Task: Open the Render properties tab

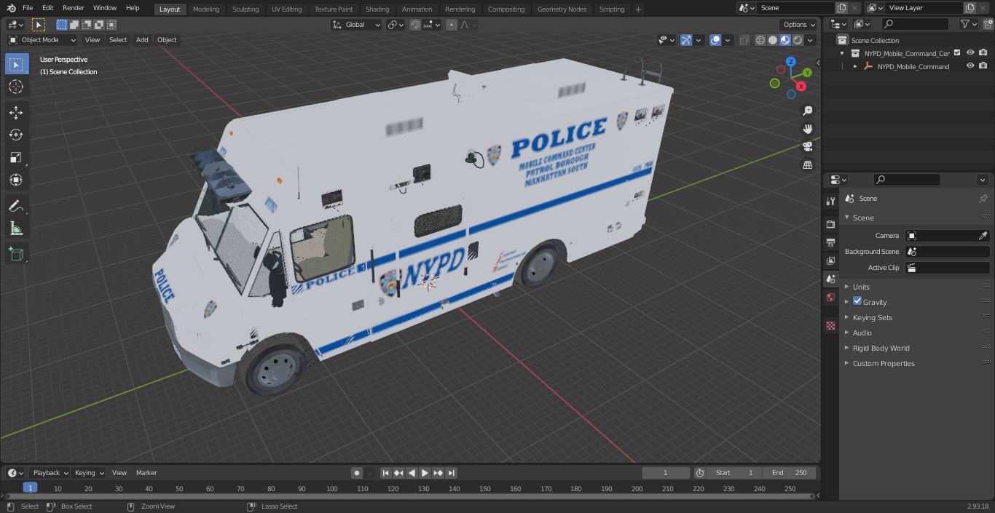Action: (x=830, y=224)
